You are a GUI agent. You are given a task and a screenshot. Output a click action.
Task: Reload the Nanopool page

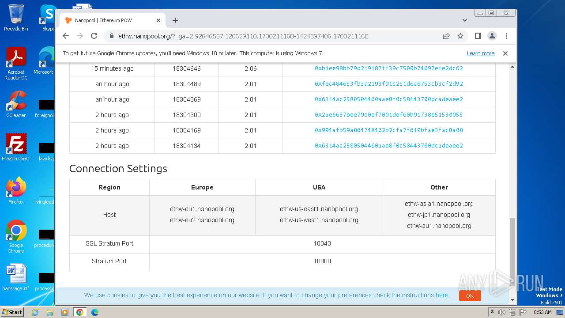(x=94, y=36)
